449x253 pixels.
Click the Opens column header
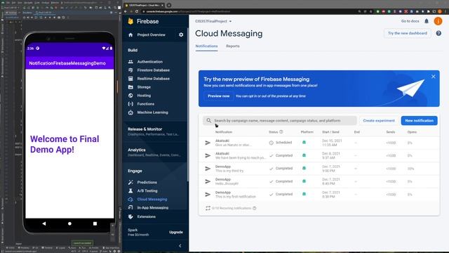coord(412,132)
